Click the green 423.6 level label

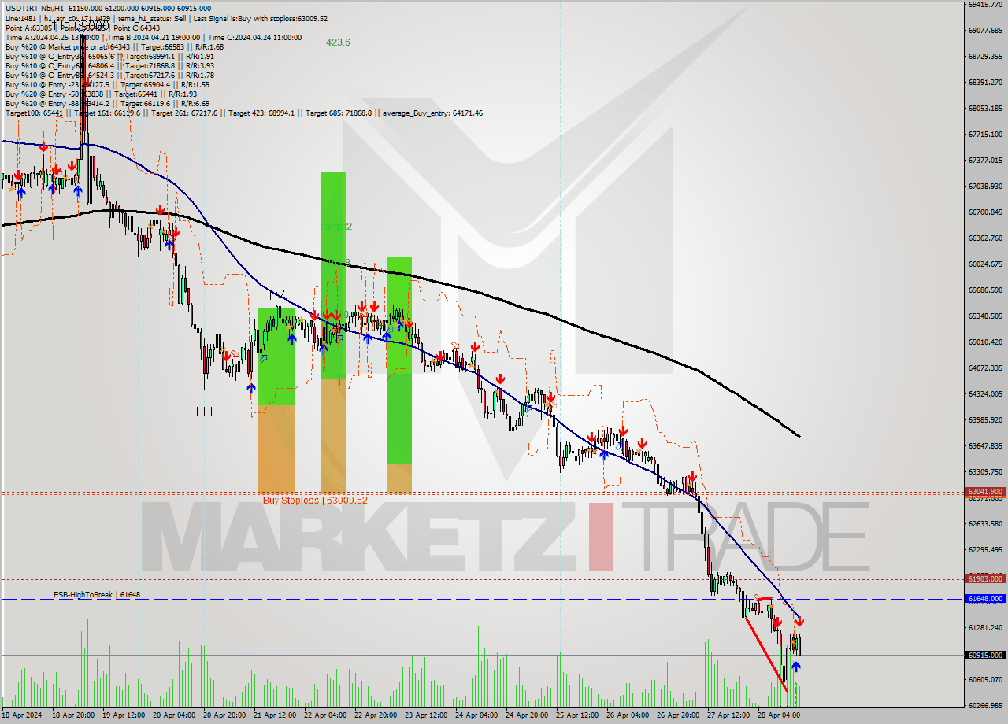(x=338, y=42)
